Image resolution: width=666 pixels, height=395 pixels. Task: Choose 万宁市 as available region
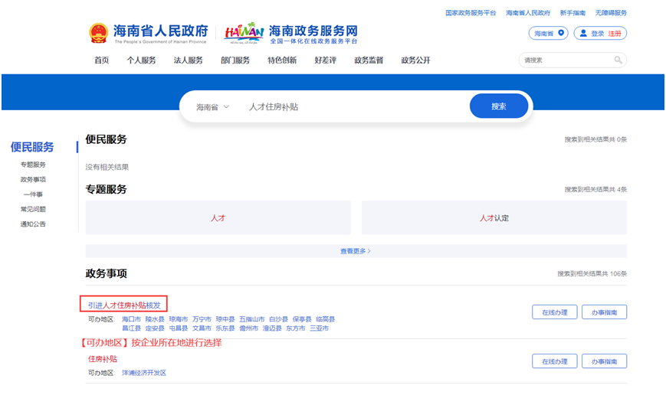202,319
